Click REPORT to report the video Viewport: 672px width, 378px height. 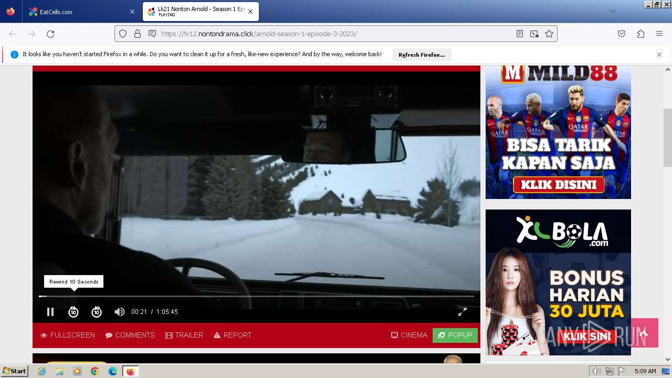[x=233, y=335]
